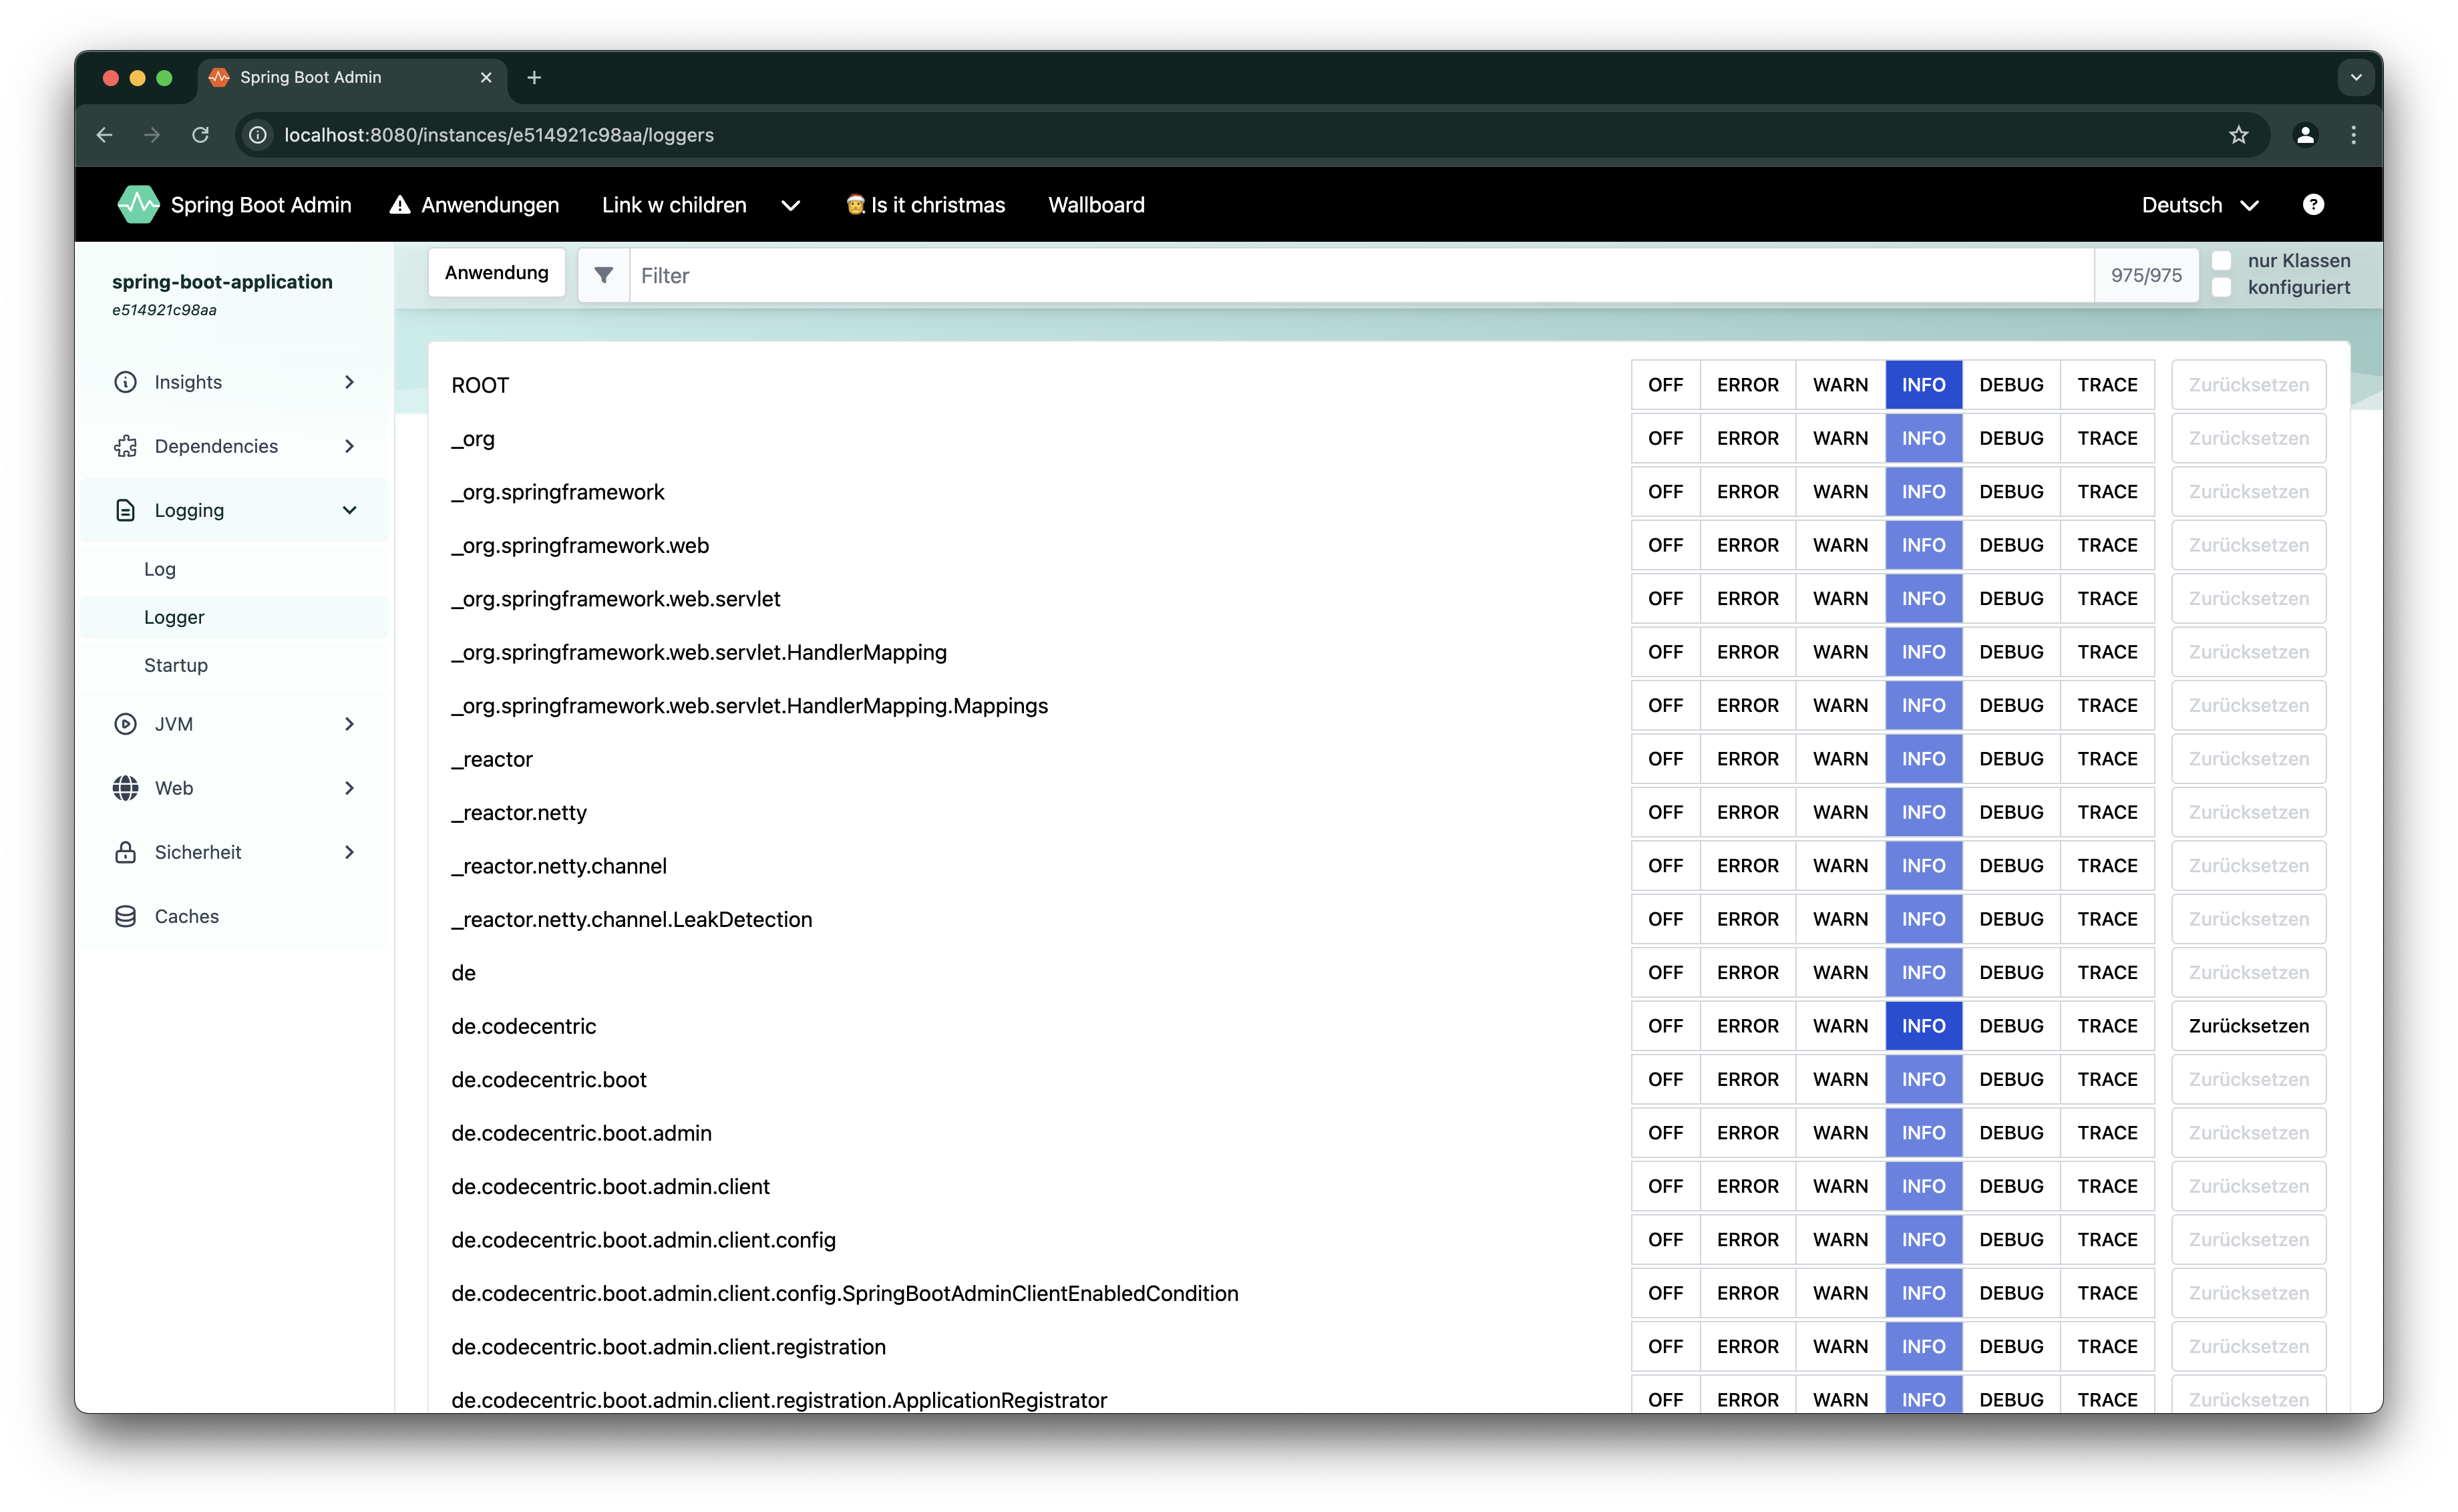
Task: Click the Insights info icon
Action: coord(125,381)
